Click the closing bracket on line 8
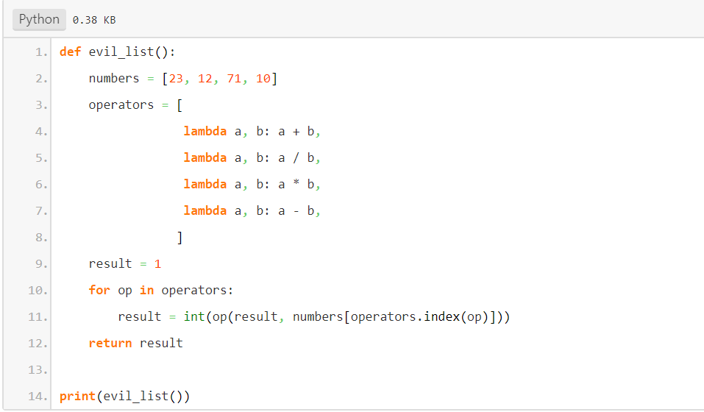The width and height of the screenshot is (704, 412). tap(179, 238)
